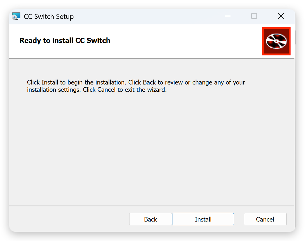Click the word "Cancel" in the instruction paragraph
Viewport: 305px width, 241px height.
click(x=107, y=90)
